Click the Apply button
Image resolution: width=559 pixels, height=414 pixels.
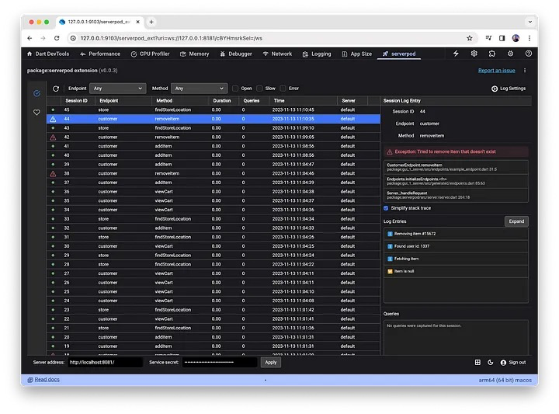271,362
